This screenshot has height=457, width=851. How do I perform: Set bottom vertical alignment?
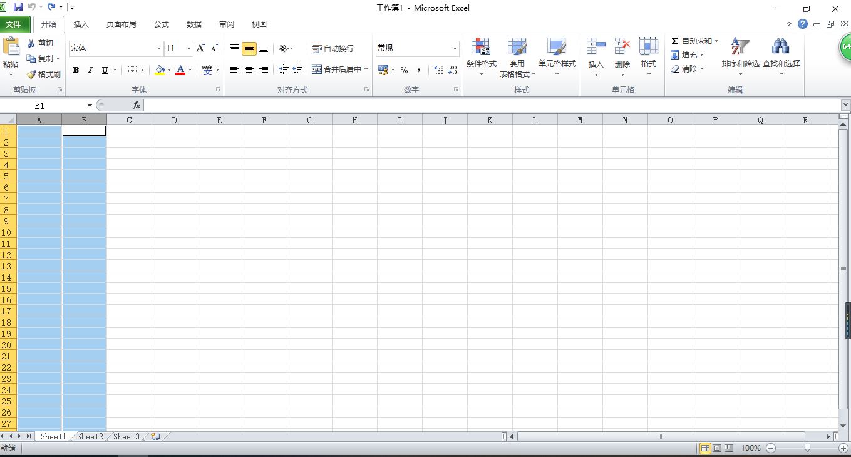pos(264,49)
